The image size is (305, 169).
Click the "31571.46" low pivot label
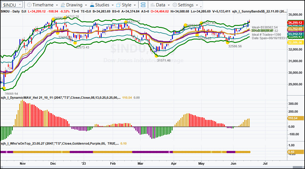164,60
